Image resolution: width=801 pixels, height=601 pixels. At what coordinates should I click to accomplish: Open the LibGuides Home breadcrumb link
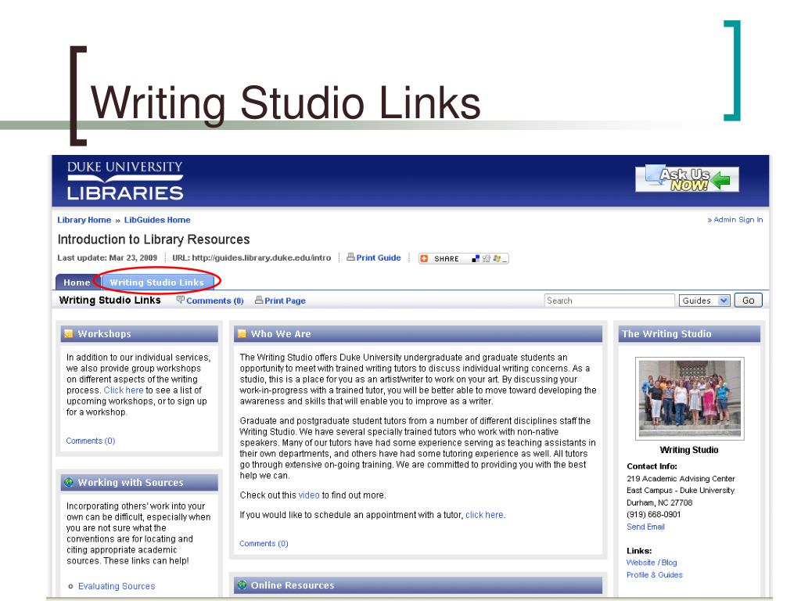[x=157, y=220]
